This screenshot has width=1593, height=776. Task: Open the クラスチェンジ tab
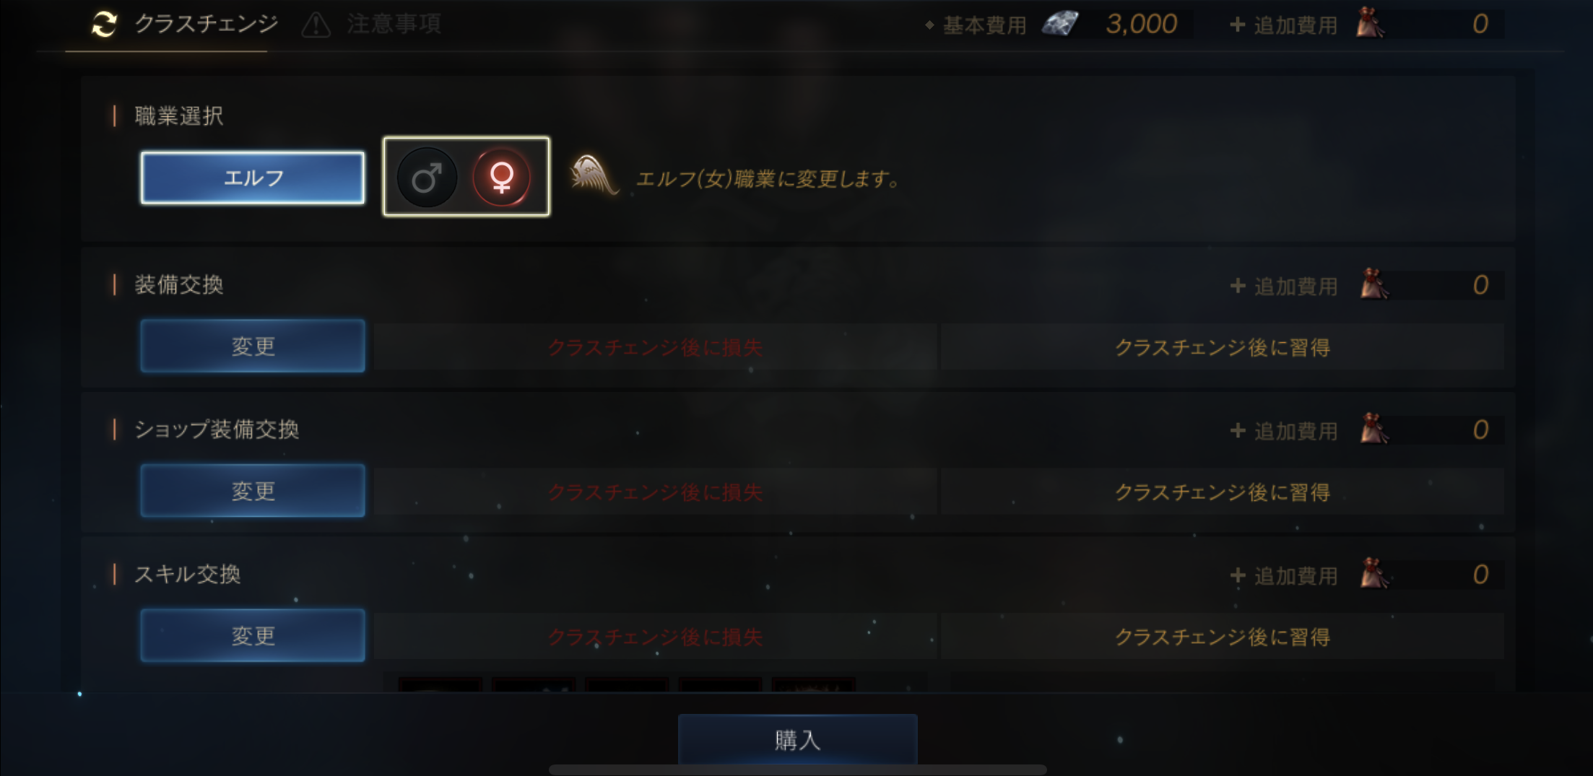[185, 25]
